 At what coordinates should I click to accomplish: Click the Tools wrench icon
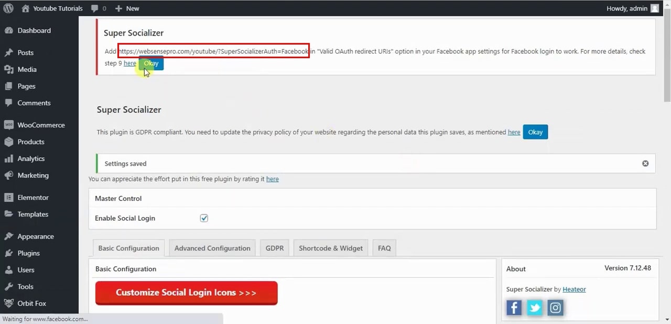pyautogui.click(x=8, y=286)
